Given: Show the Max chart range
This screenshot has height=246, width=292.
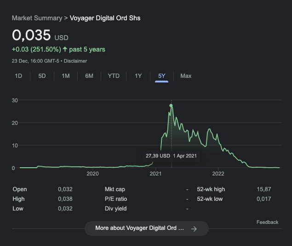Looking at the screenshot, I should (186, 76).
